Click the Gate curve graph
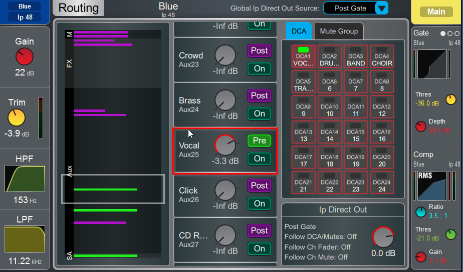The height and width of the screenshot is (272, 463). (x=432, y=64)
